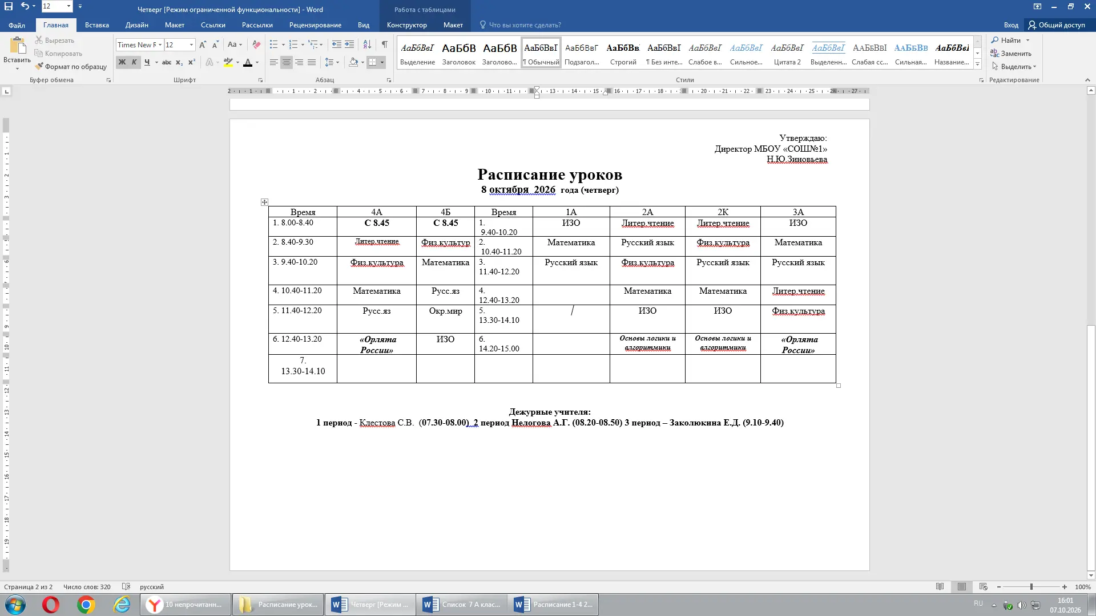The height and width of the screenshot is (616, 1096).
Task: Open the Файл menu
Action: tap(17, 25)
